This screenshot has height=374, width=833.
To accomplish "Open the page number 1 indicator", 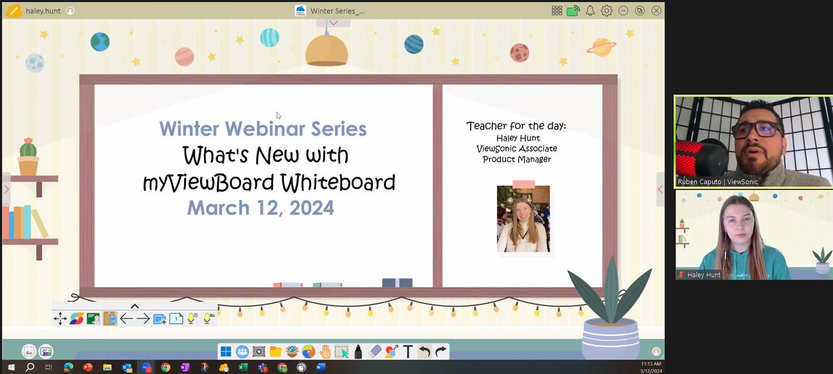I will tap(176, 318).
